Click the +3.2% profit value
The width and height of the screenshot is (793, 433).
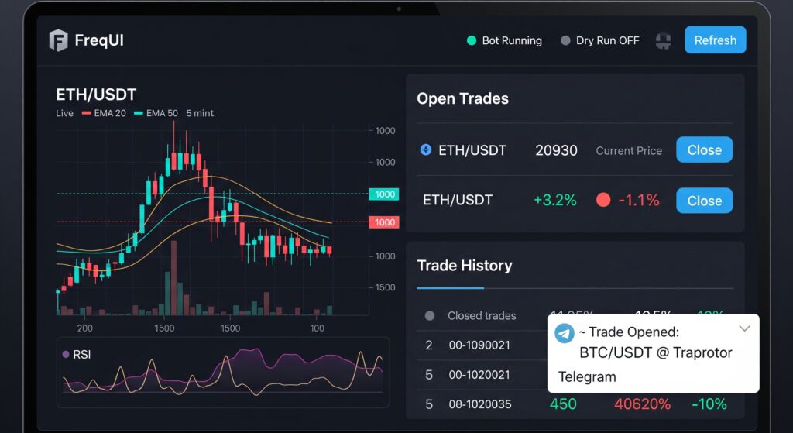[x=555, y=201]
